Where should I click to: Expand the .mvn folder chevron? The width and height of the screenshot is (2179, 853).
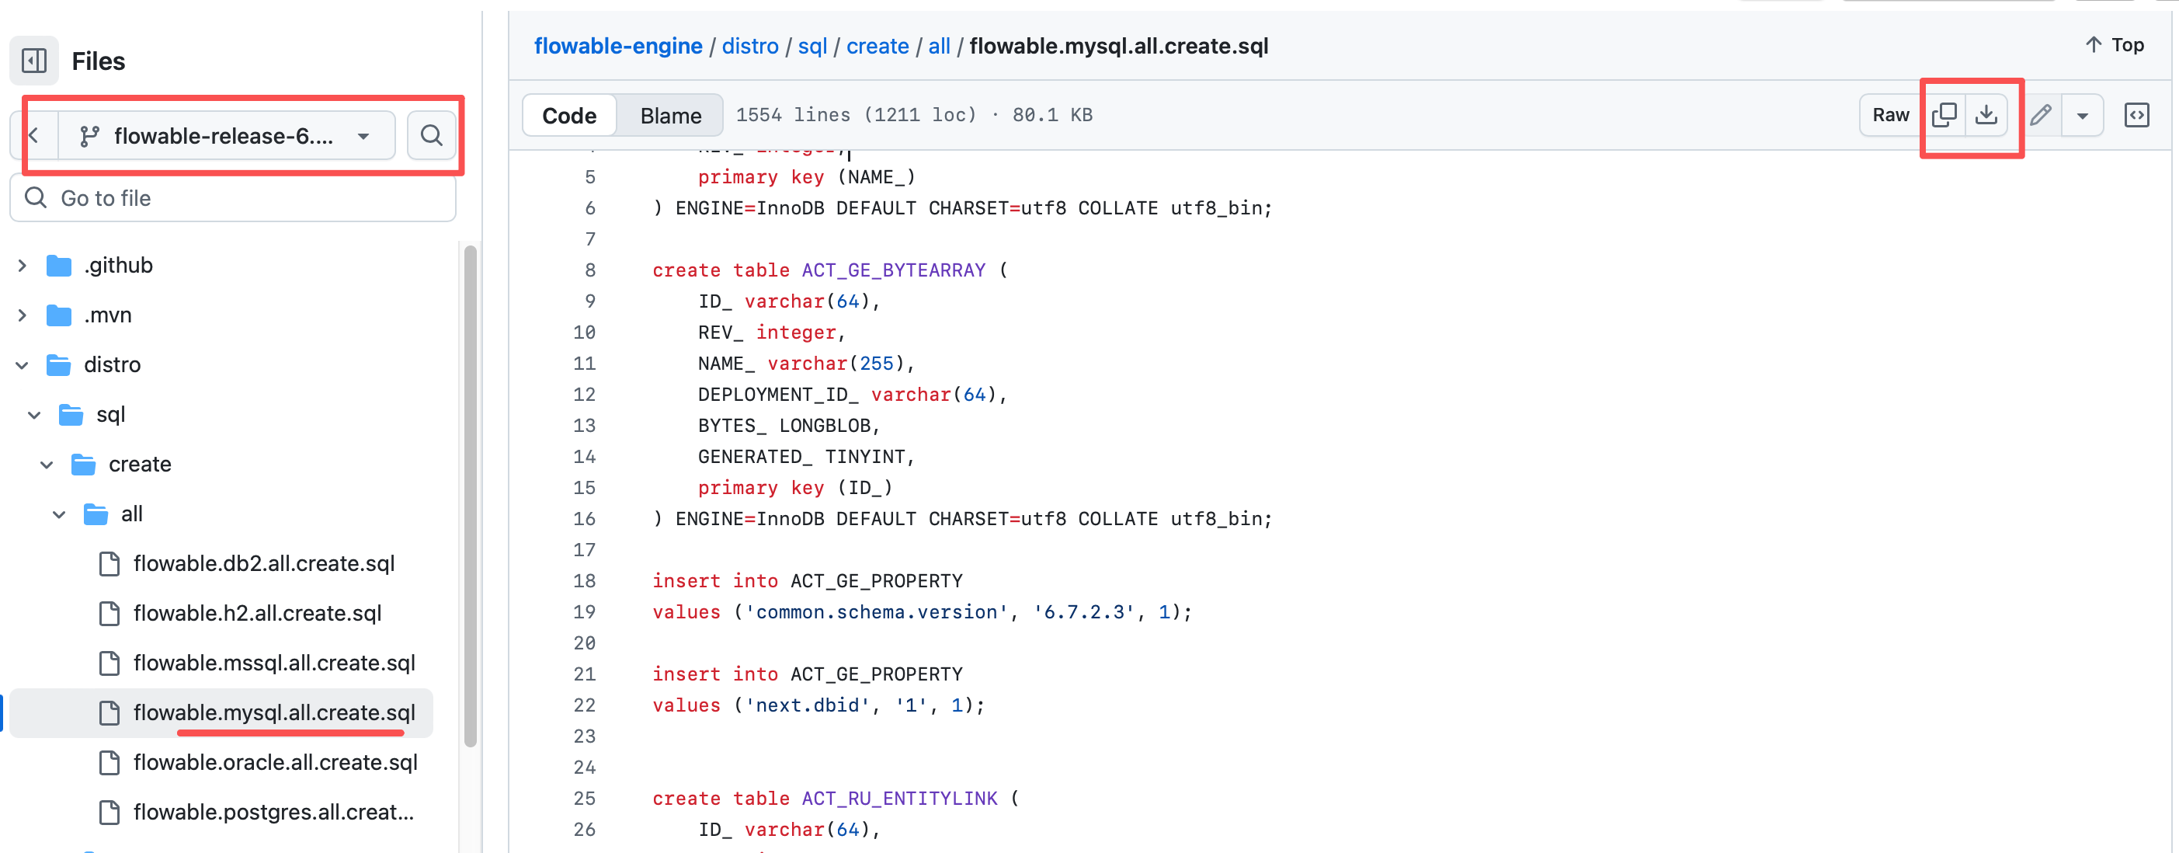[23, 315]
